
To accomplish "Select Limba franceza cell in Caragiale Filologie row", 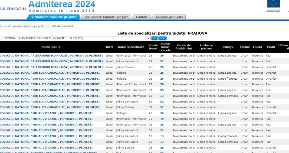I will 228,79.
